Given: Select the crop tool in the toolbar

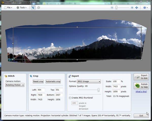Looking at the screenshot, I should (x=33, y=8).
